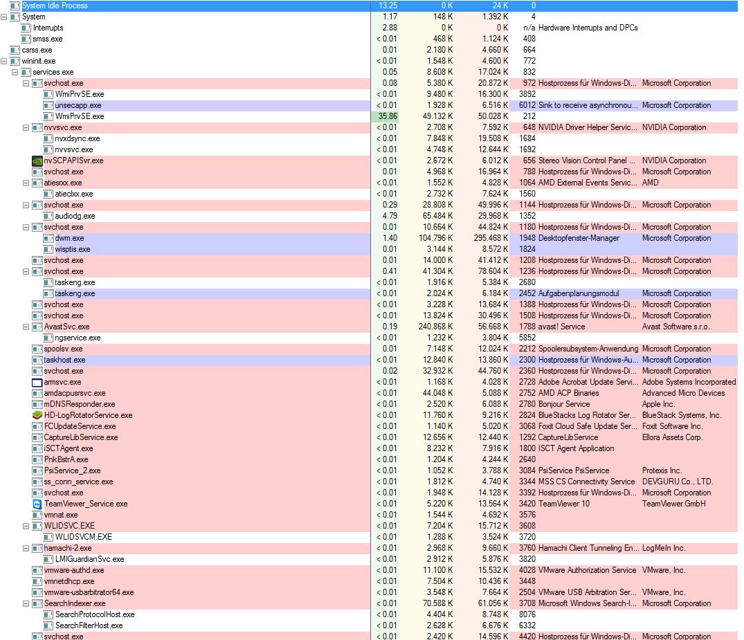The height and width of the screenshot is (640, 744).
Task: Click the wisptis.exe process icon
Action: pos(48,249)
